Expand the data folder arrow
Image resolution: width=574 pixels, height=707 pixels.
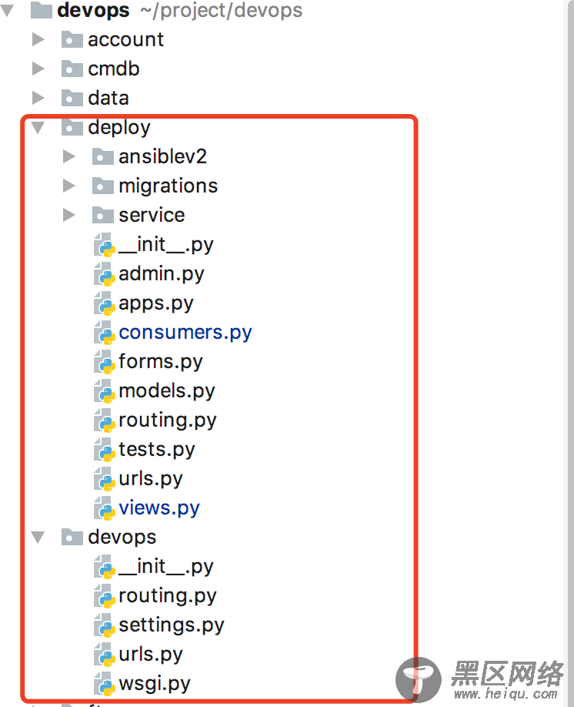click(x=38, y=98)
